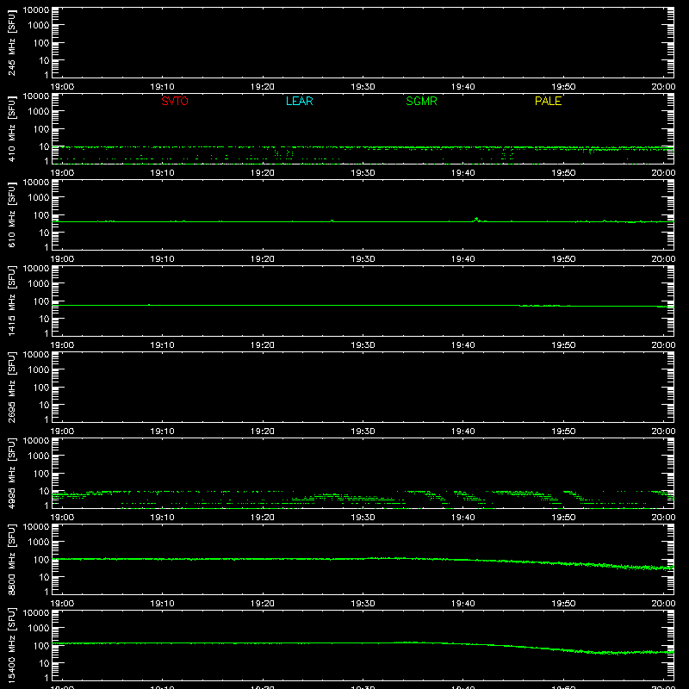Click the 1000 y-tick of 410 MHz panel

tap(39, 112)
